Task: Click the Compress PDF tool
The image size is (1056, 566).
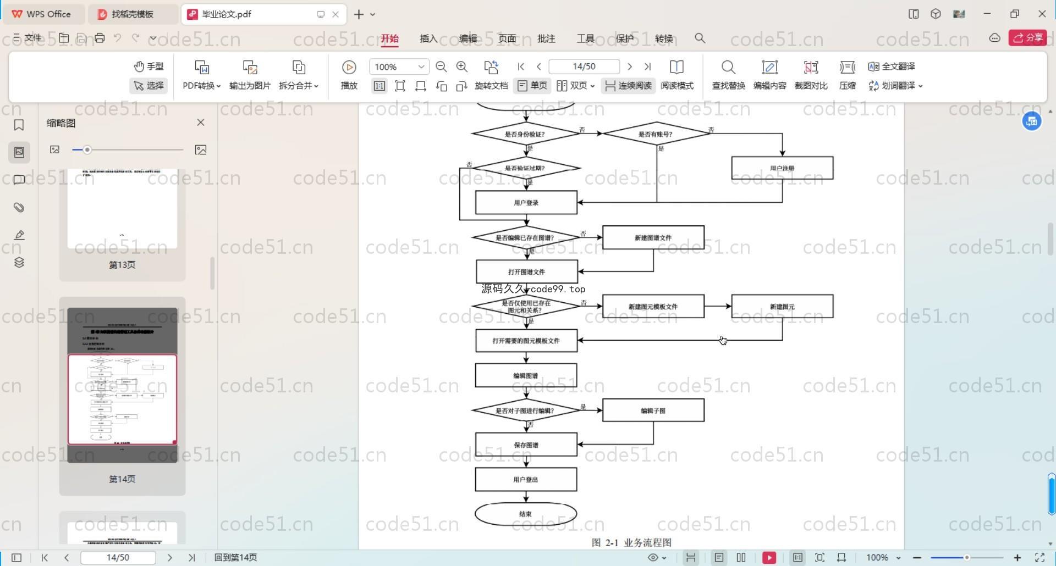Action: coord(847,75)
